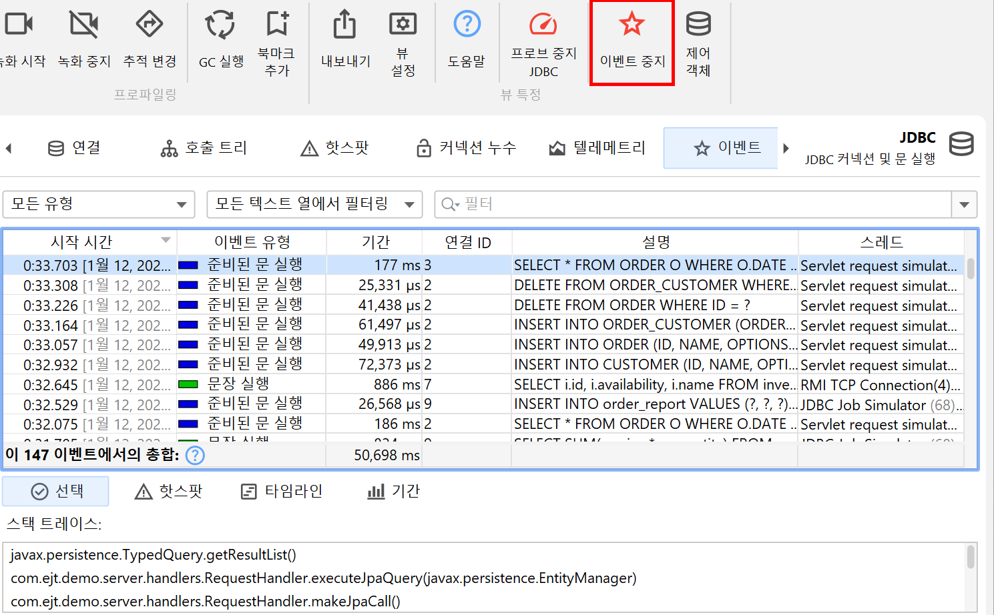Screen dimensions: 994x615
Task: Toggle 이벤트 중지 event recording
Action: [x=632, y=25]
